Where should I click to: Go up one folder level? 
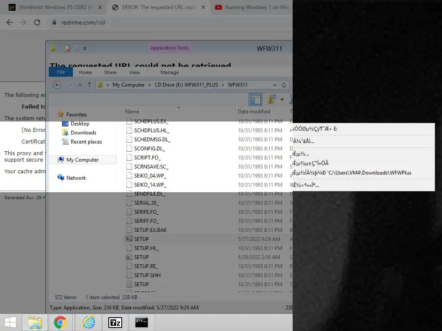point(89,85)
